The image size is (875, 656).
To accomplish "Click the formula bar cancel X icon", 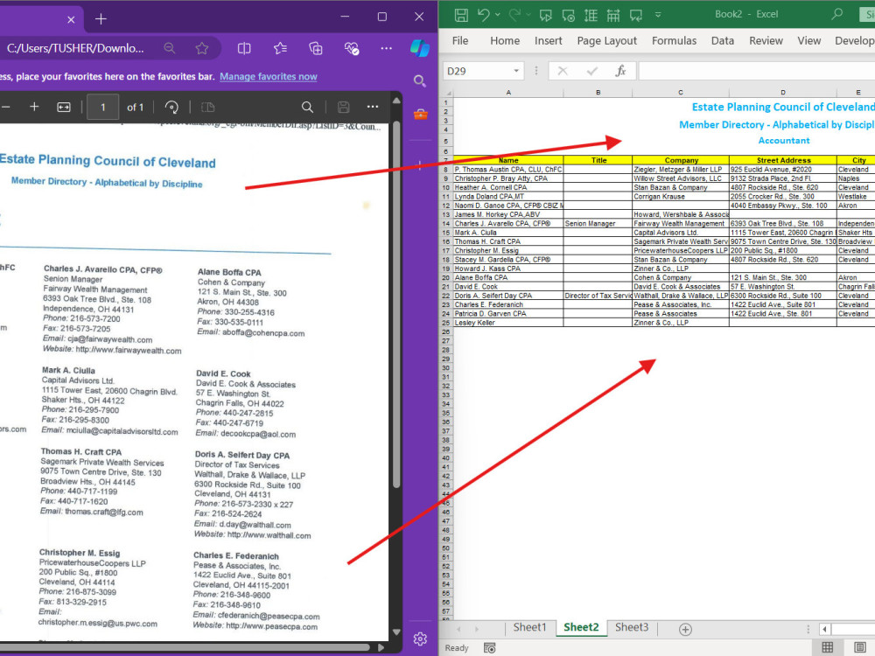I will point(563,71).
